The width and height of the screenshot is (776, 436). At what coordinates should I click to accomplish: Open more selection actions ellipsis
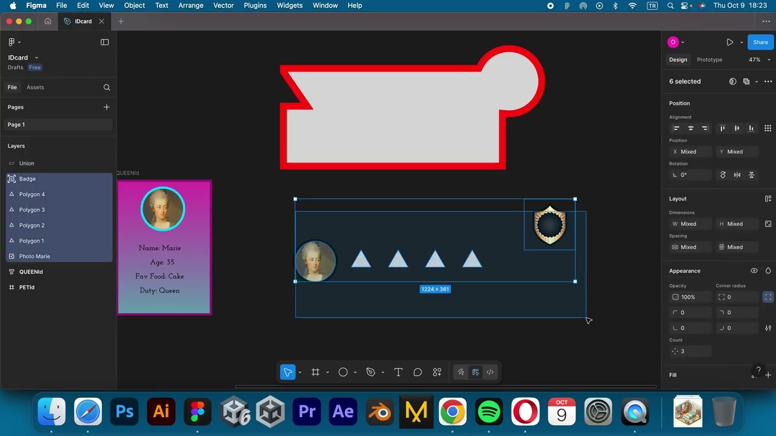[768, 81]
